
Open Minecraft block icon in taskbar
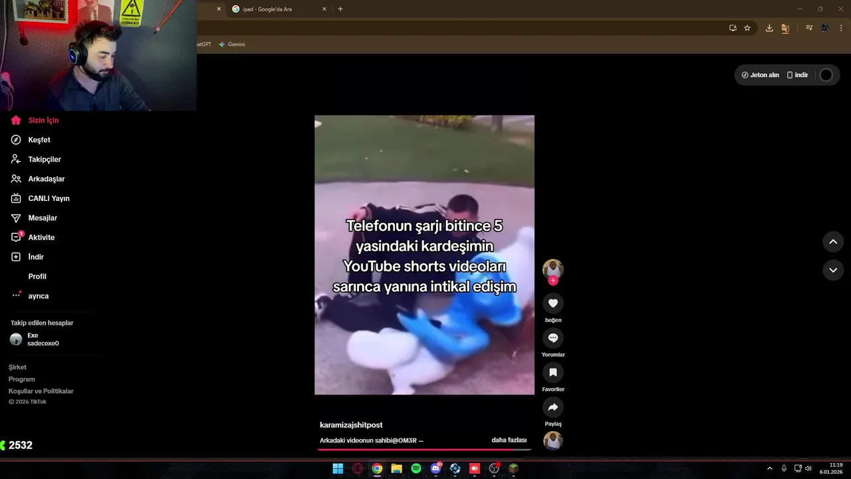click(x=513, y=468)
